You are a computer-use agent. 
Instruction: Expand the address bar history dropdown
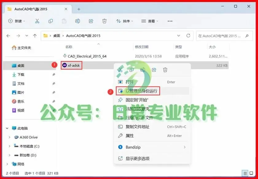pos(179,36)
